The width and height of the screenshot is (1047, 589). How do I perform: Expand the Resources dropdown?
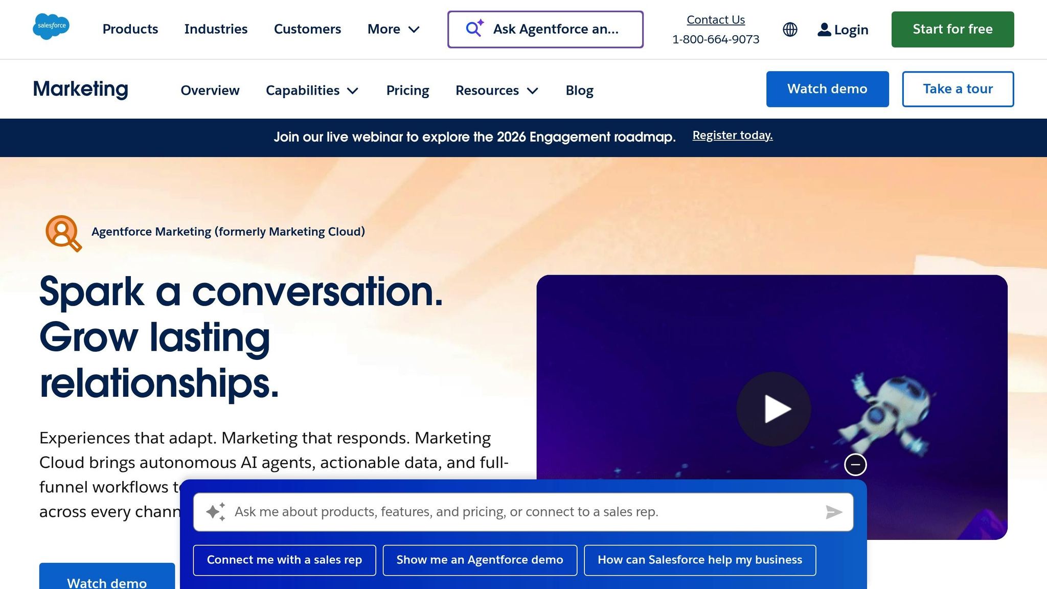coord(496,90)
